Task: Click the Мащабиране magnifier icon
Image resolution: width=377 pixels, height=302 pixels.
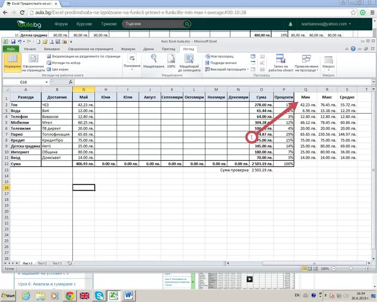Action: point(154,61)
